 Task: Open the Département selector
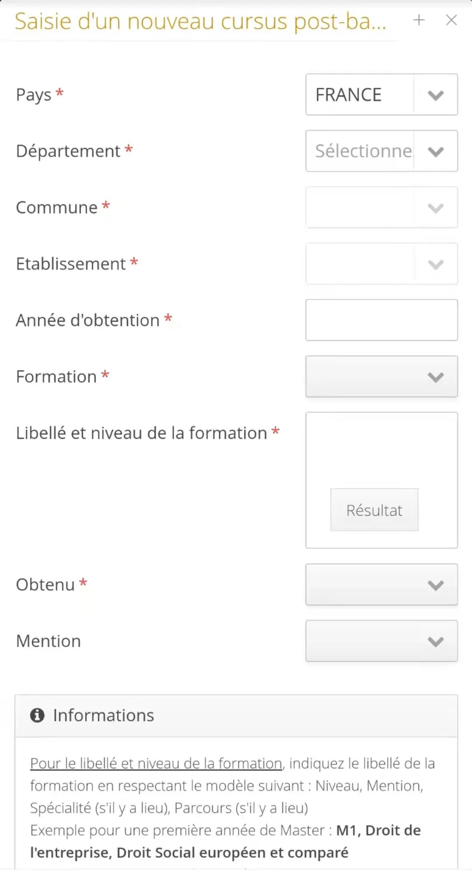(382, 151)
